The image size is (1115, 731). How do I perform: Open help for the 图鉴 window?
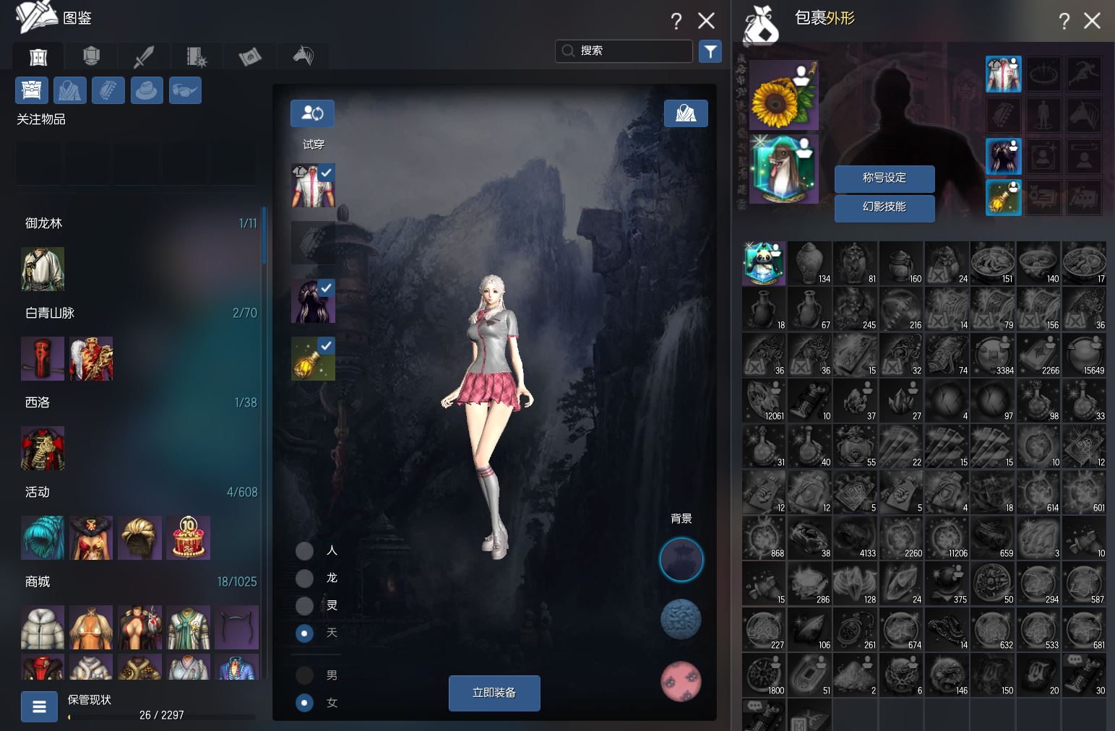(x=676, y=21)
